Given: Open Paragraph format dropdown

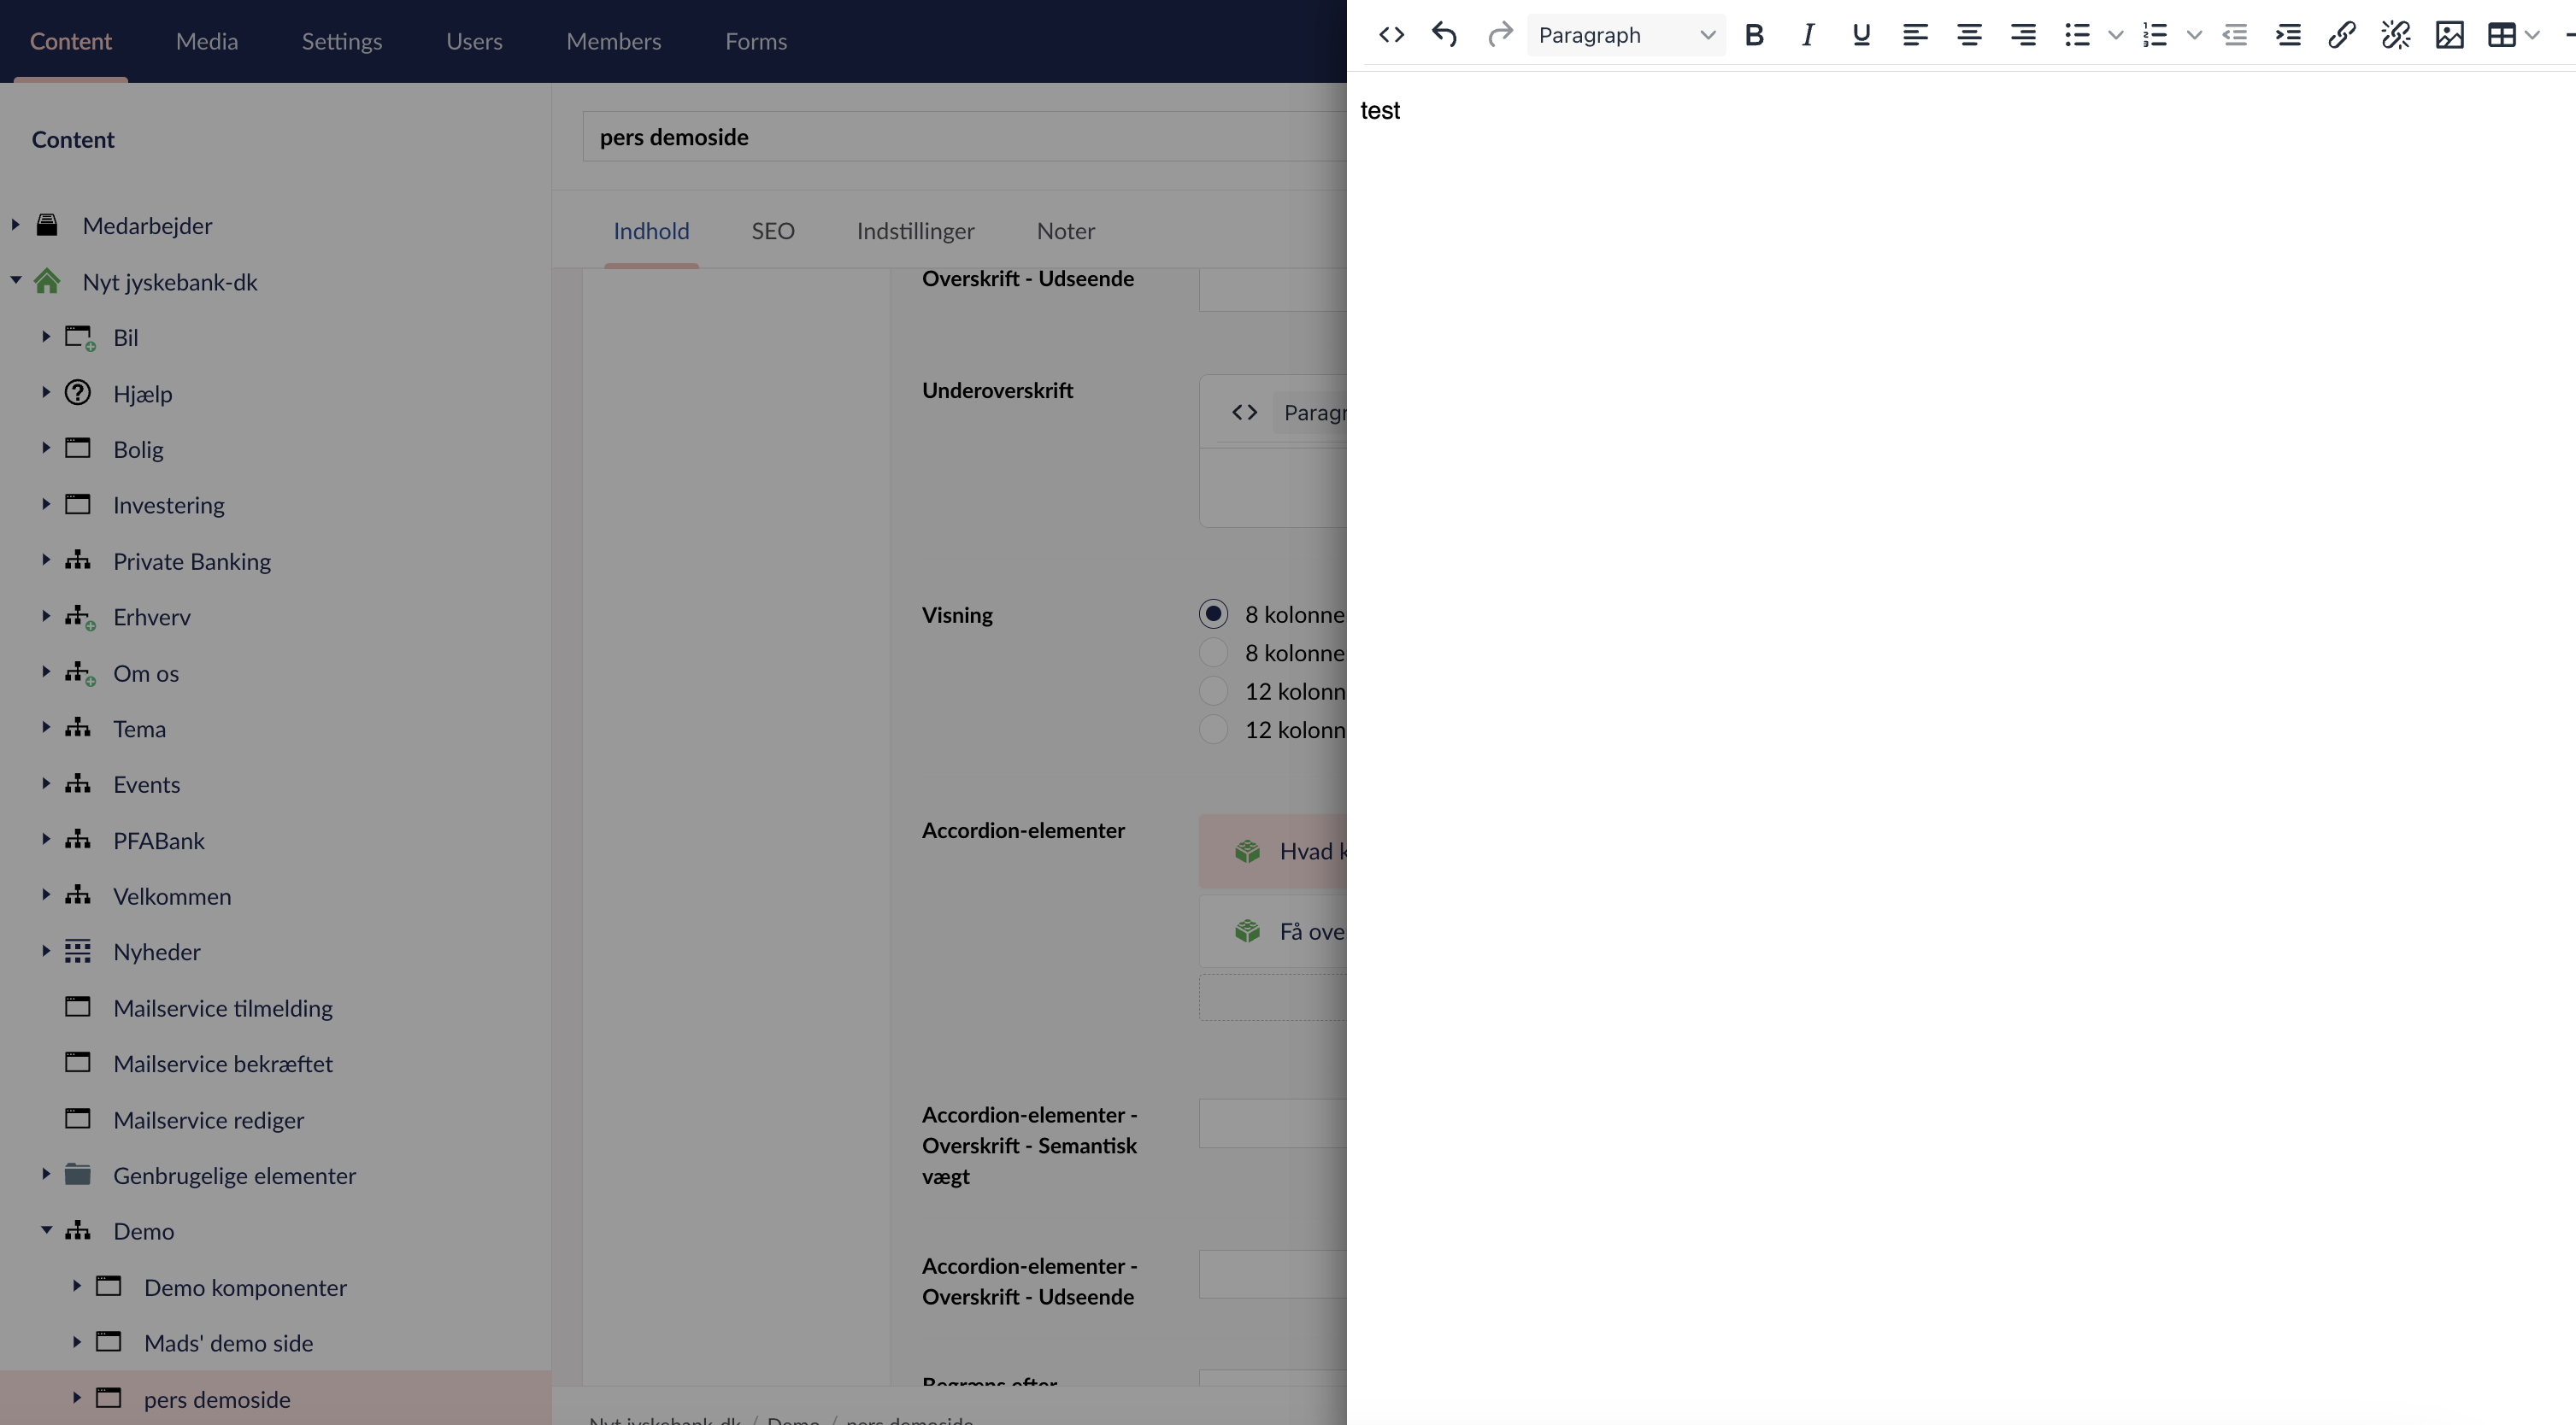Looking at the screenshot, I should click(1626, 35).
